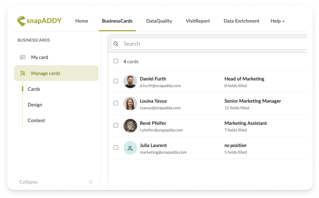This screenshot has width=319, height=198.
Task: Open the Content sub-item
Action: [x=36, y=120]
